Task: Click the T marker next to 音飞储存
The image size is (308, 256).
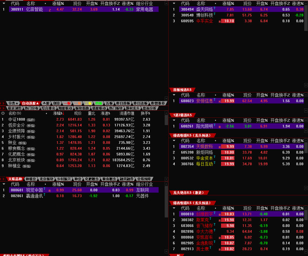Action: click(x=214, y=224)
